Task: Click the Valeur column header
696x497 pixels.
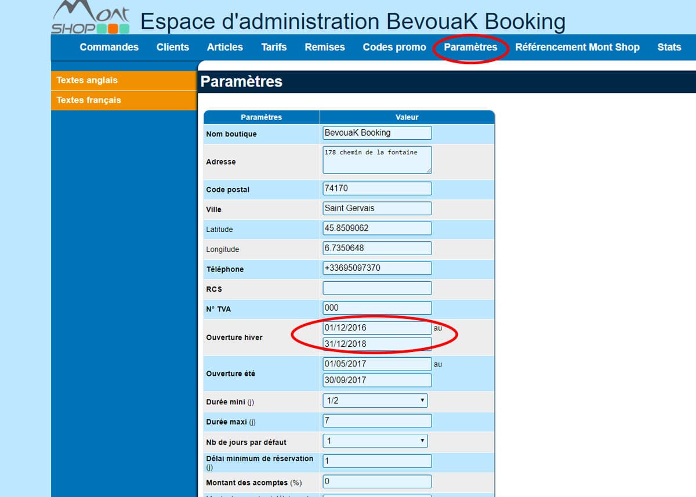Action: click(x=407, y=117)
